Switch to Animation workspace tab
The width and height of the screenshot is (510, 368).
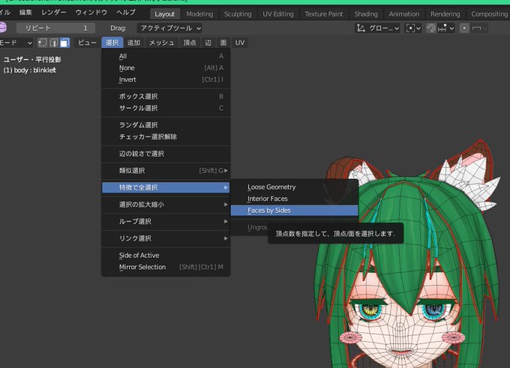(x=404, y=14)
